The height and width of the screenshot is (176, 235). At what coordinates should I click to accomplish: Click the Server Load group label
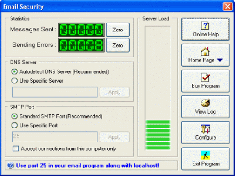click(156, 18)
